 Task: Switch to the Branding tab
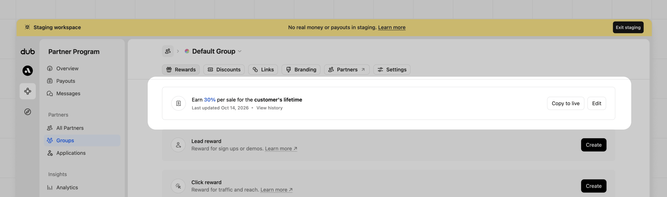tap(301, 69)
